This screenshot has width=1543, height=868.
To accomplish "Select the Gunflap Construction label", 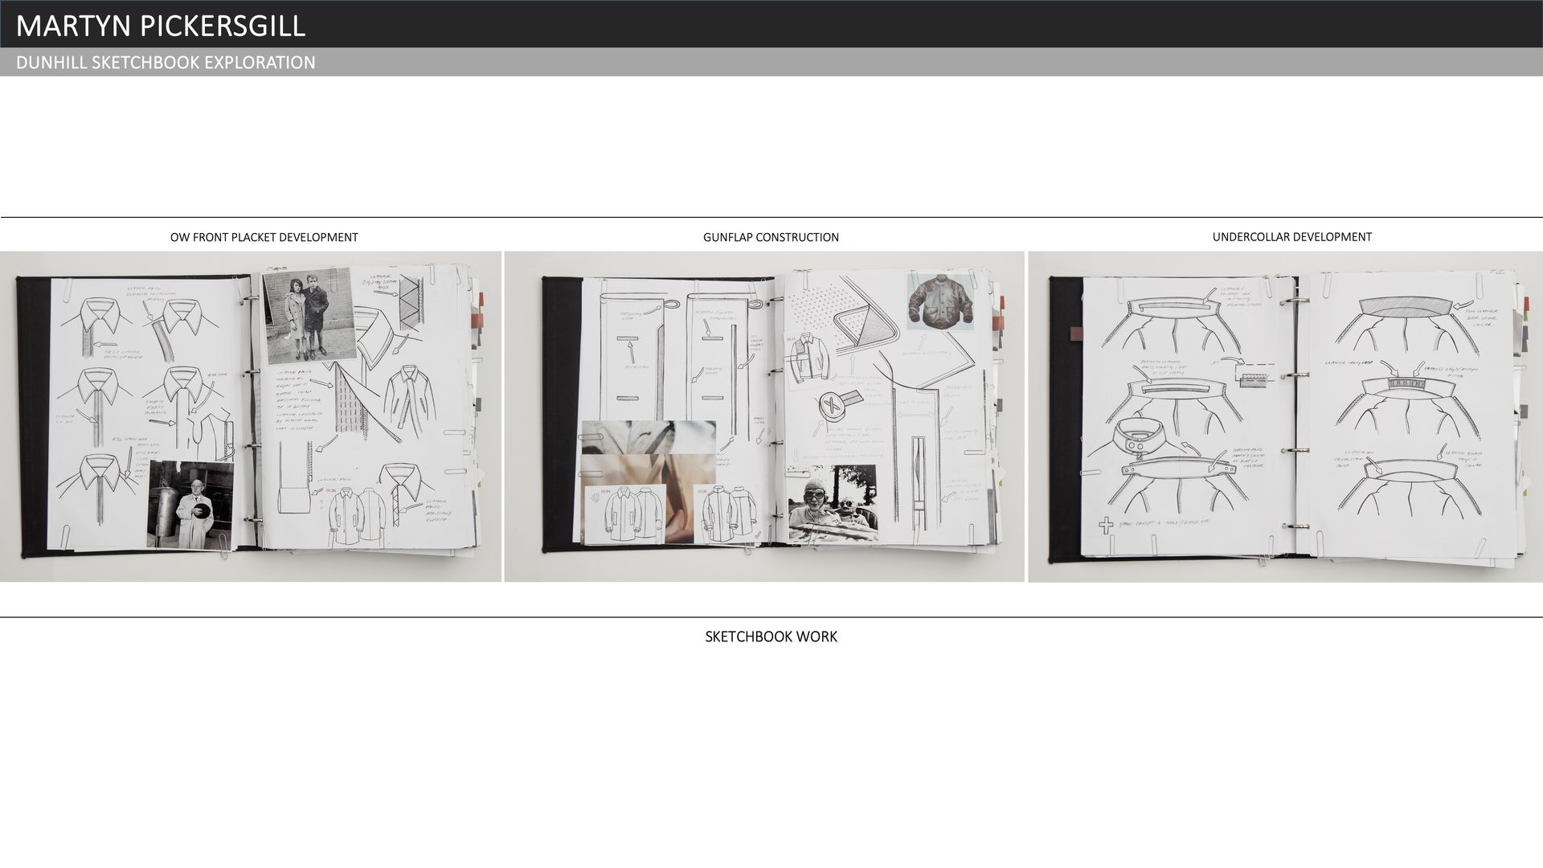I will click(x=770, y=237).
